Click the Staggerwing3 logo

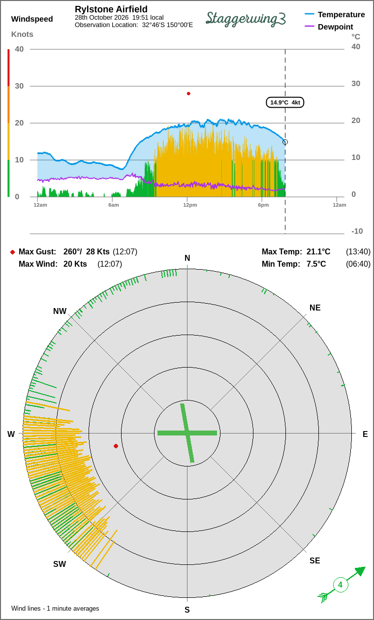click(246, 18)
